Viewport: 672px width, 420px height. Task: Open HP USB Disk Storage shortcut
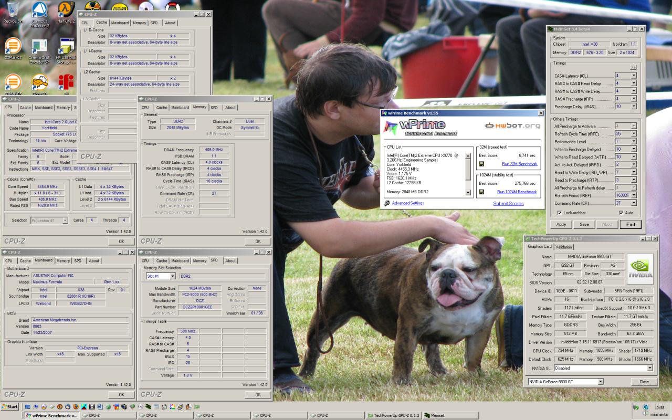(66, 51)
